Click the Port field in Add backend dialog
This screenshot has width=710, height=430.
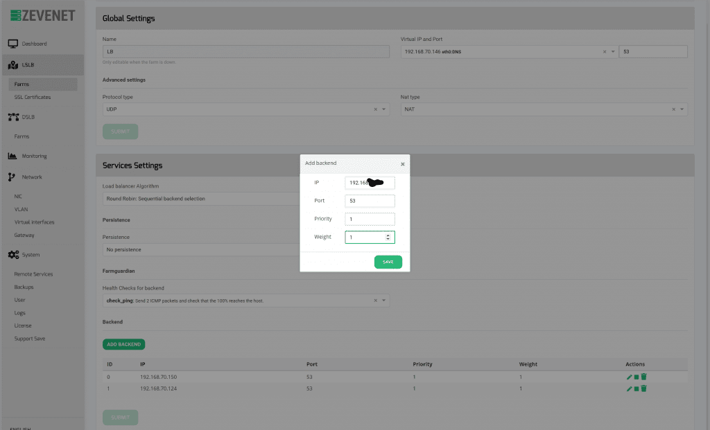[370, 201]
